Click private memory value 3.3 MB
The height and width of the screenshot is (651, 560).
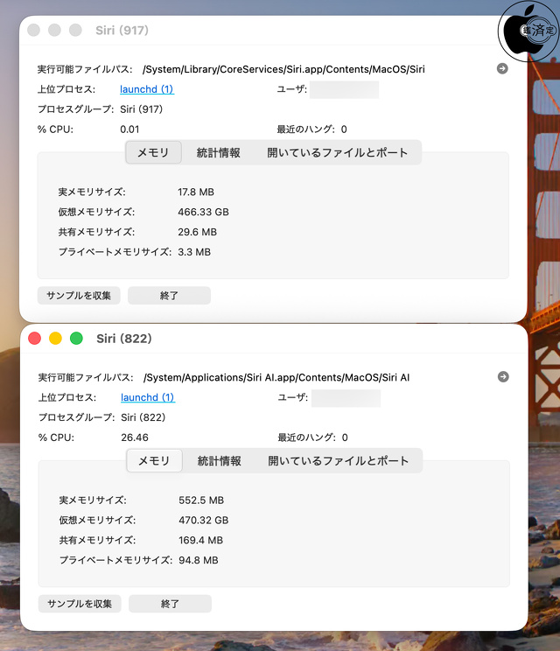click(194, 252)
